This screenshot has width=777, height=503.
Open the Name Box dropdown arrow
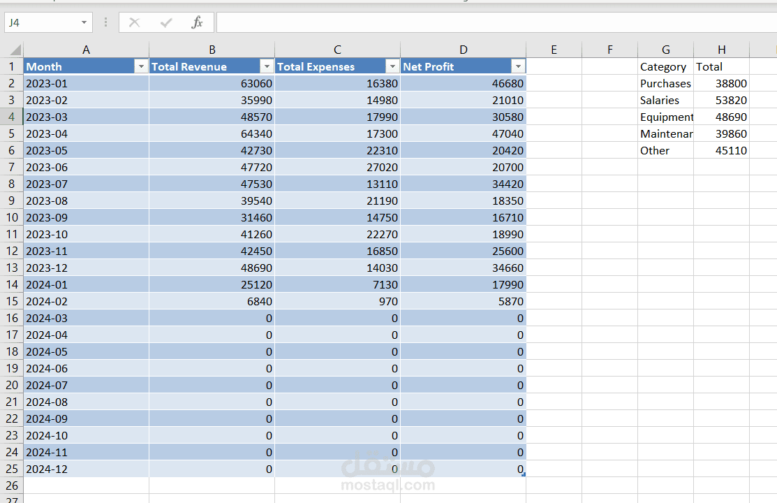coord(84,22)
